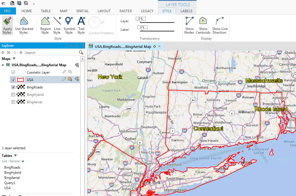Turn on the BingAerial layer
Screen dimensions: 296x196
(13, 102)
